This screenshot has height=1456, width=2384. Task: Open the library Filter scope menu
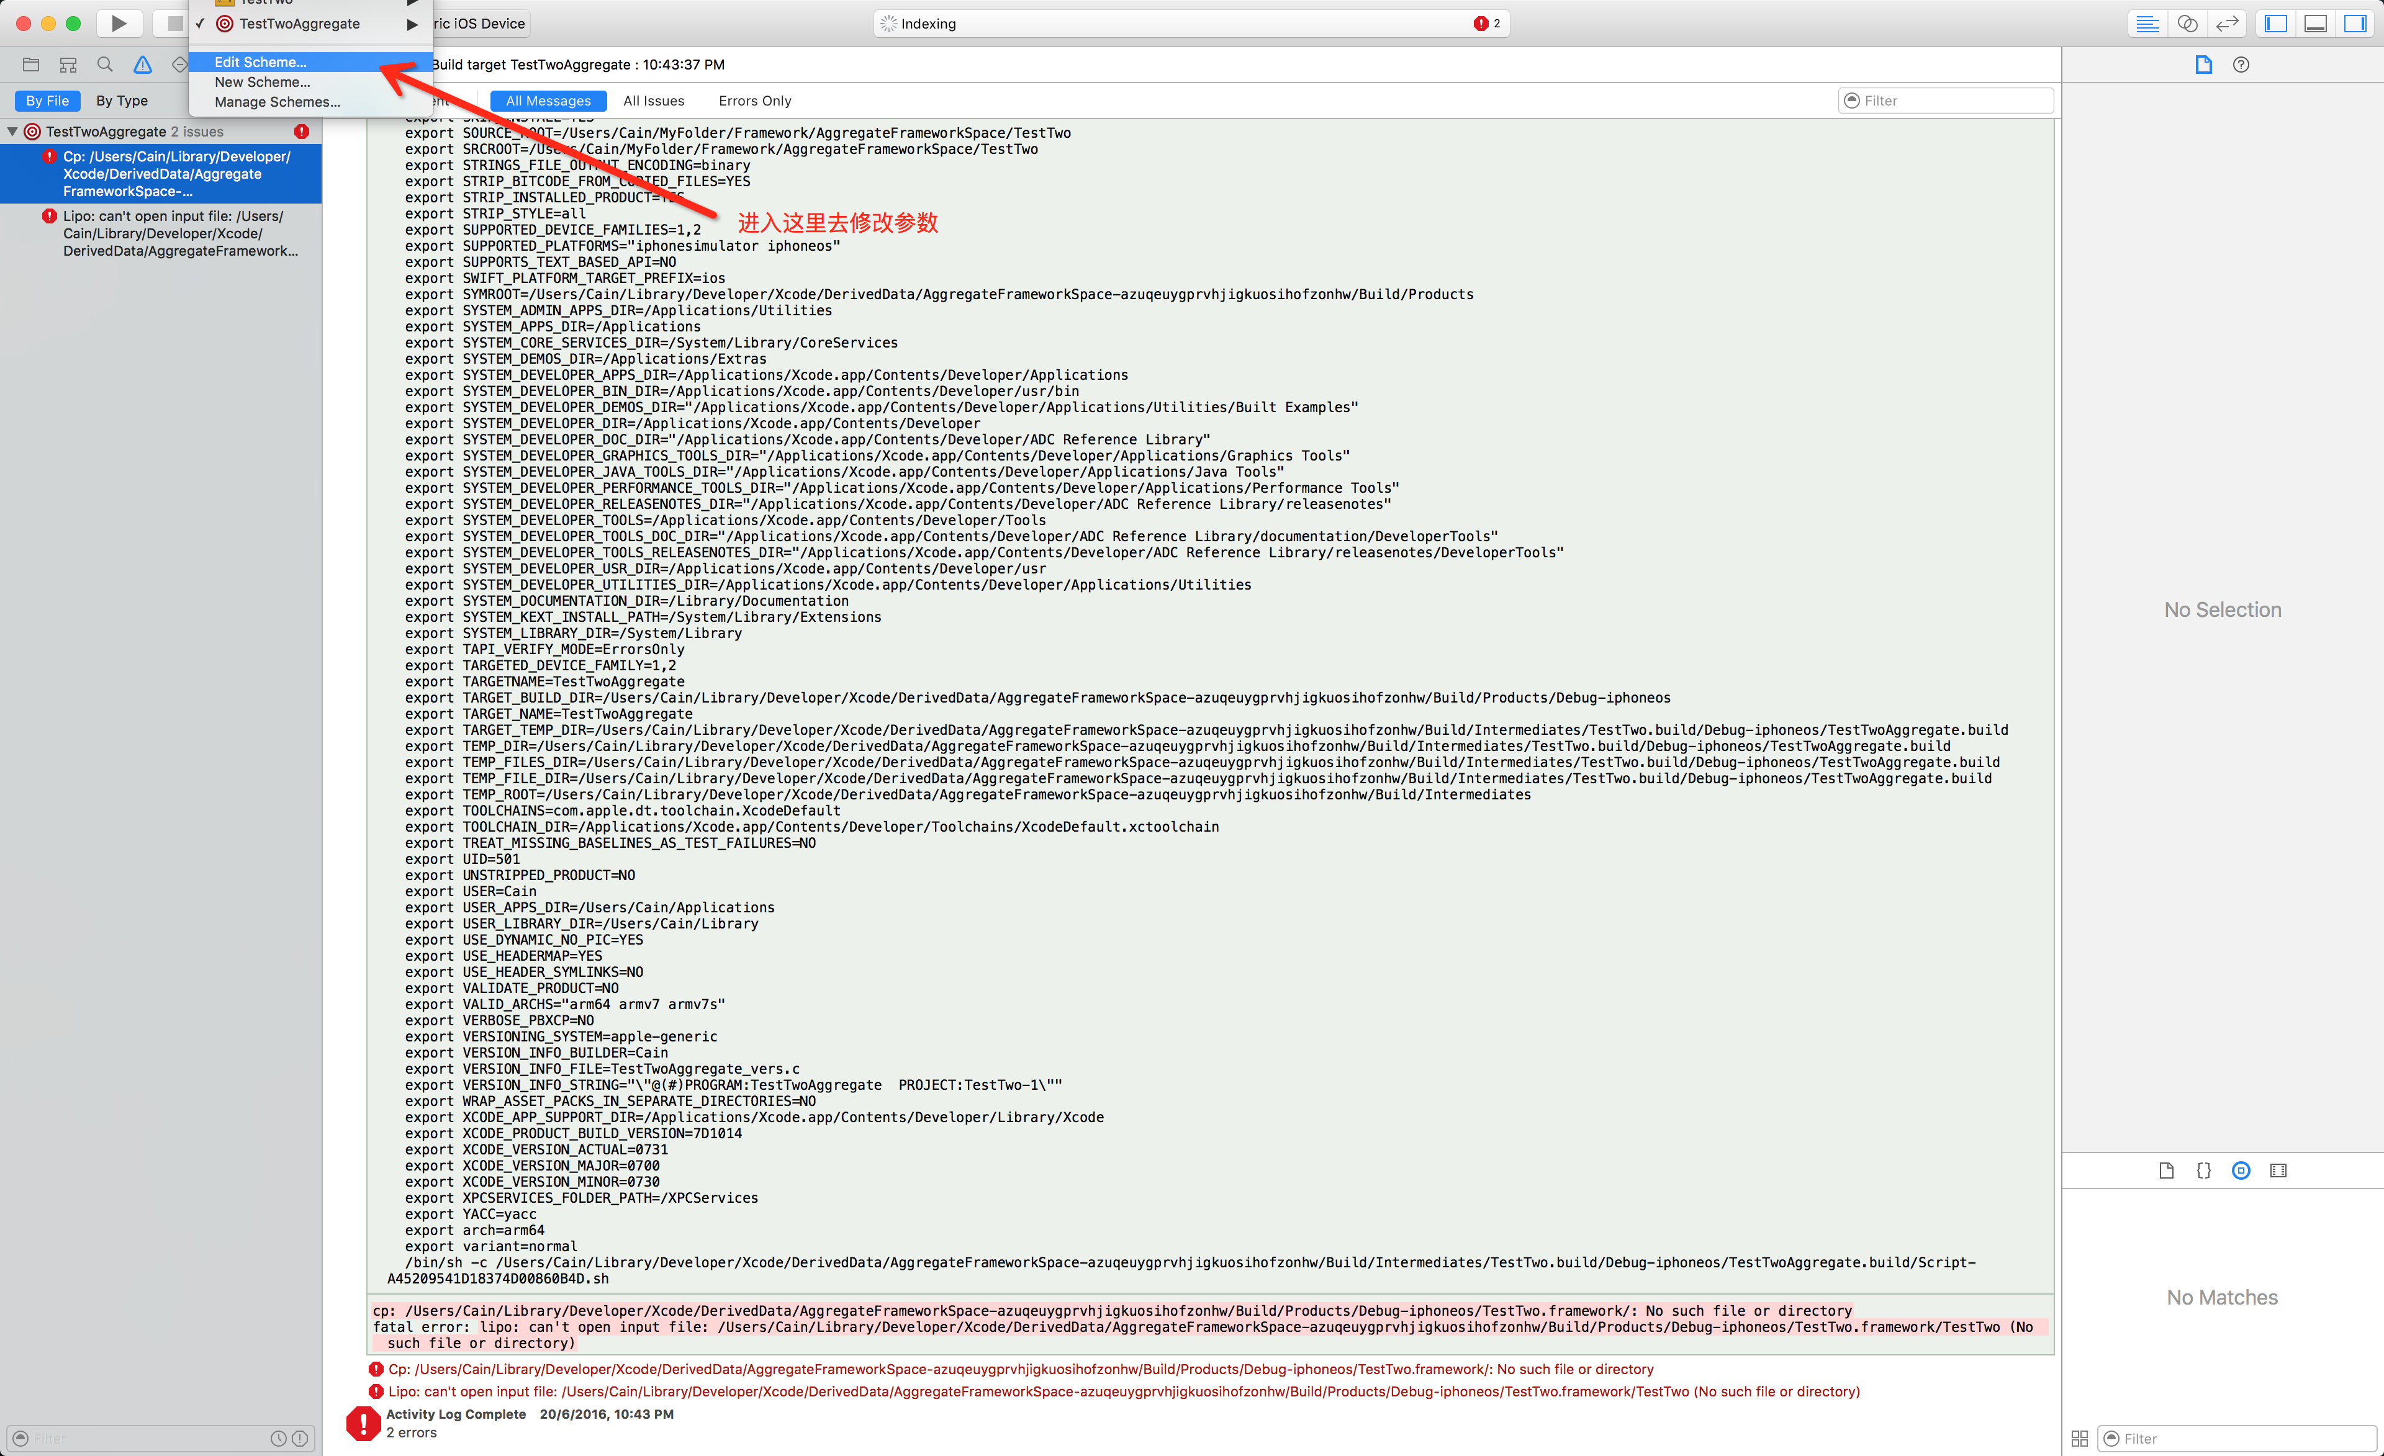[2111, 1439]
